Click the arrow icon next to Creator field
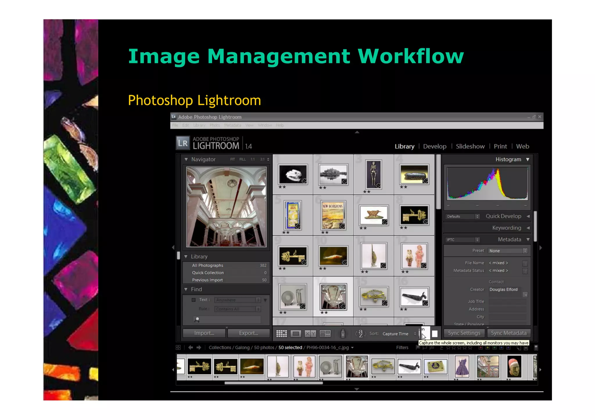The width and height of the screenshot is (595, 420). pos(525,295)
